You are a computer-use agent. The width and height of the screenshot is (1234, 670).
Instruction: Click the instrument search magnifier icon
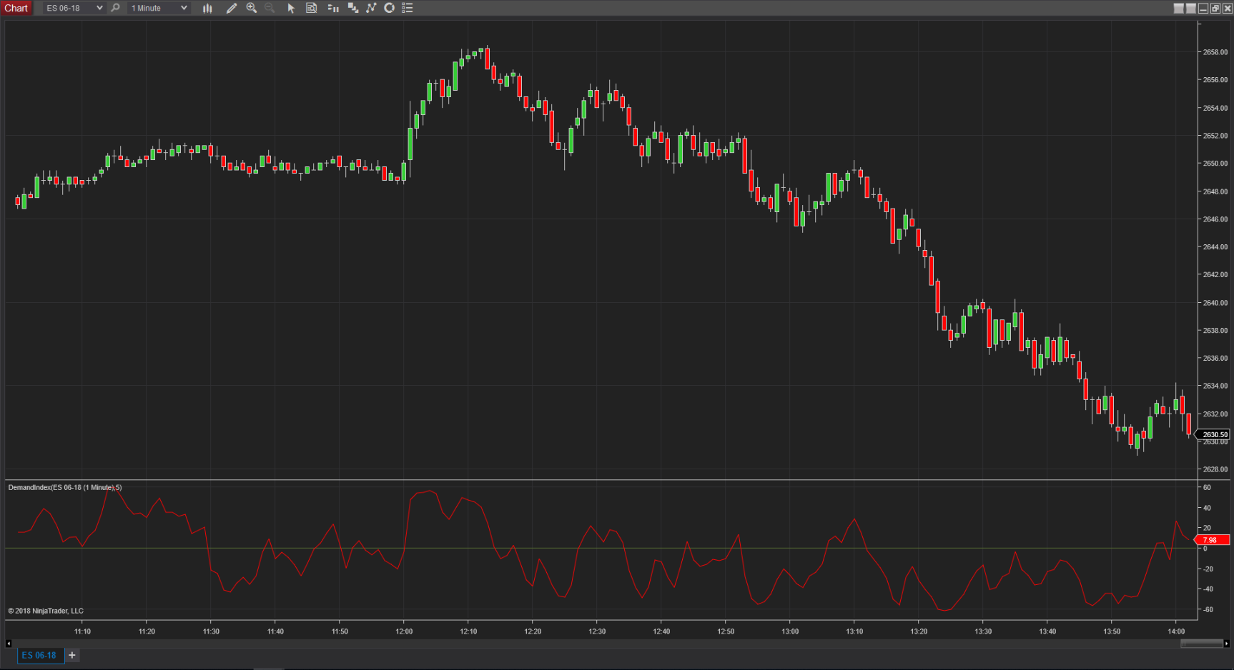pyautogui.click(x=115, y=8)
